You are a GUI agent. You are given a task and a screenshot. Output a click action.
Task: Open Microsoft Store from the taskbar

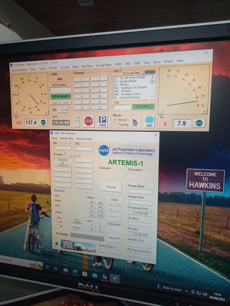85,273
